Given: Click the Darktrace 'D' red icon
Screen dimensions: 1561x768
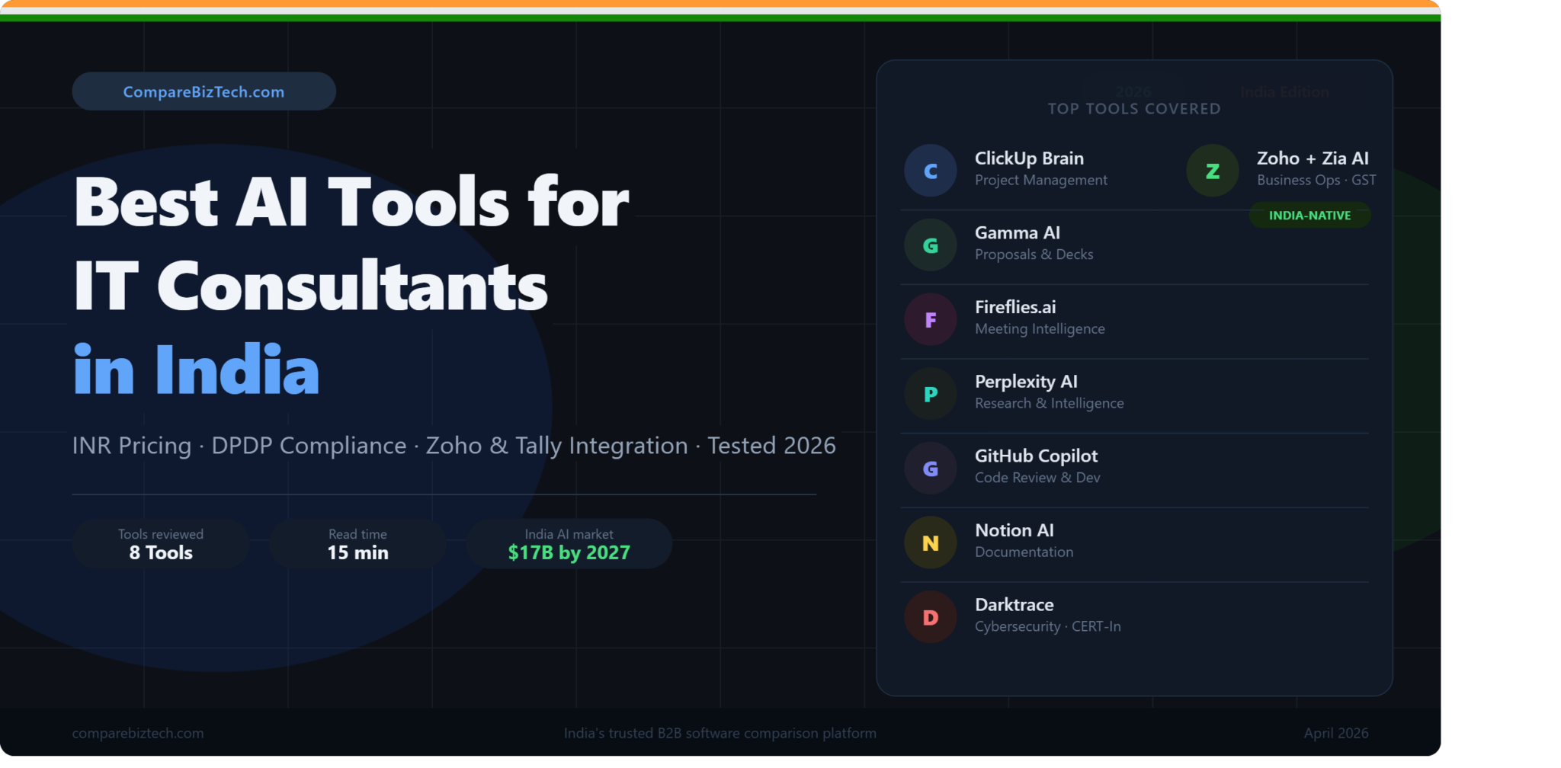Looking at the screenshot, I should click(930, 617).
